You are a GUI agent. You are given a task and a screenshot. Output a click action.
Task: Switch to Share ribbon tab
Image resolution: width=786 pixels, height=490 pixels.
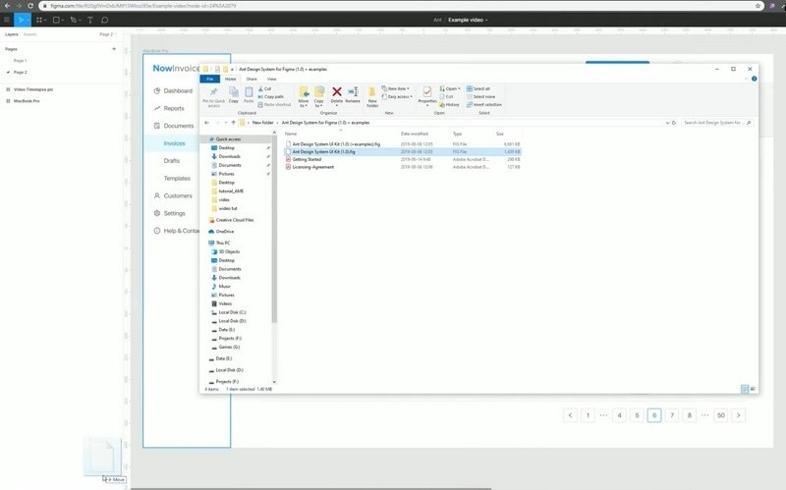(252, 79)
